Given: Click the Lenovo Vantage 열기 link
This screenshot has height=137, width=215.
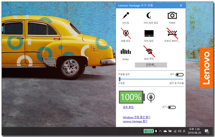Looking at the screenshot, I should [135, 121].
